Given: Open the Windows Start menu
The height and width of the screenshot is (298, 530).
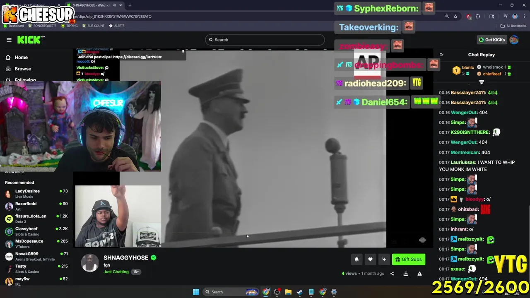Looking at the screenshot, I should 196,292.
